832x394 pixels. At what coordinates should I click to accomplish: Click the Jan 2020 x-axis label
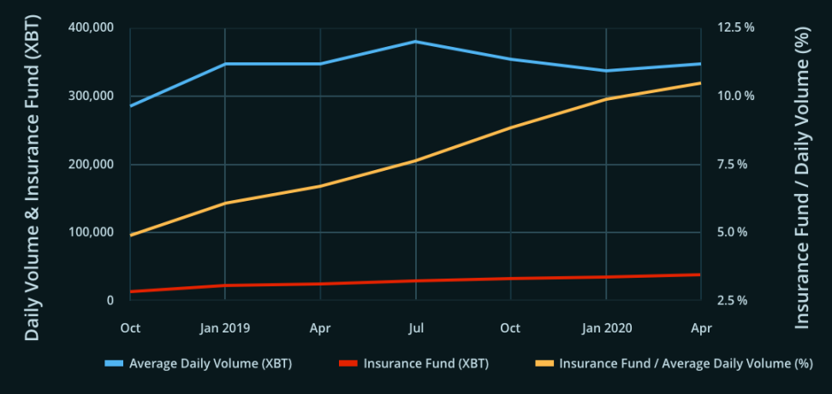click(606, 328)
